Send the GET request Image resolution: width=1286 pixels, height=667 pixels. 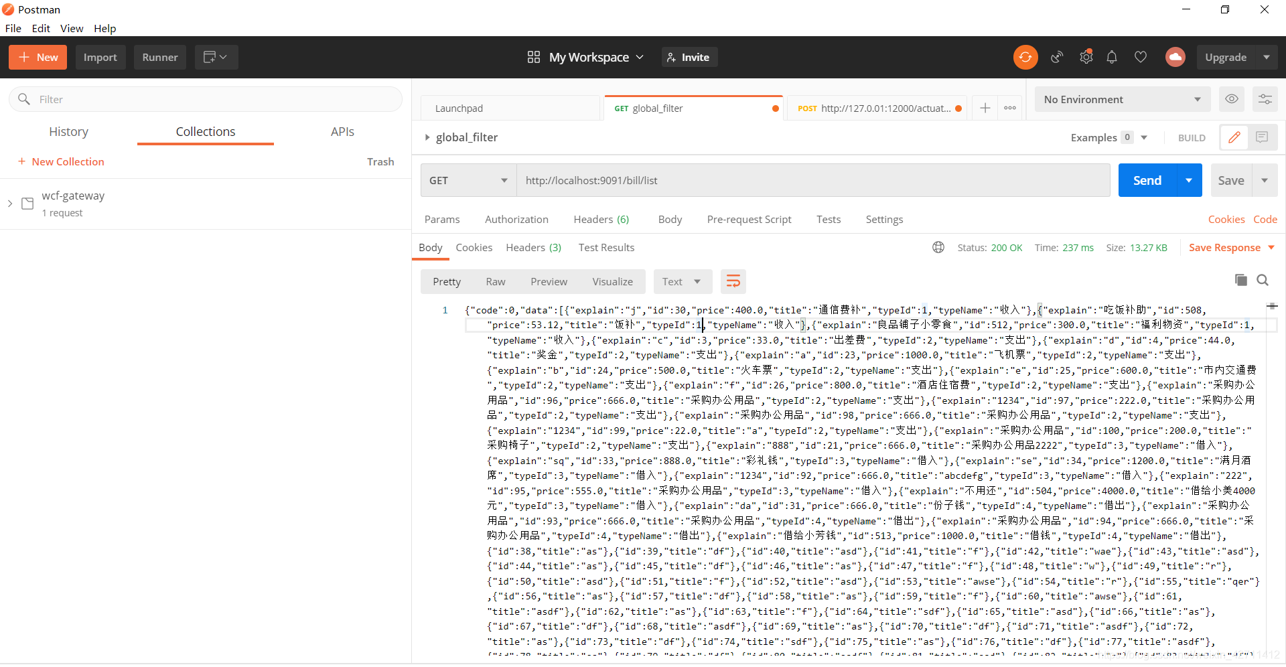1147,180
